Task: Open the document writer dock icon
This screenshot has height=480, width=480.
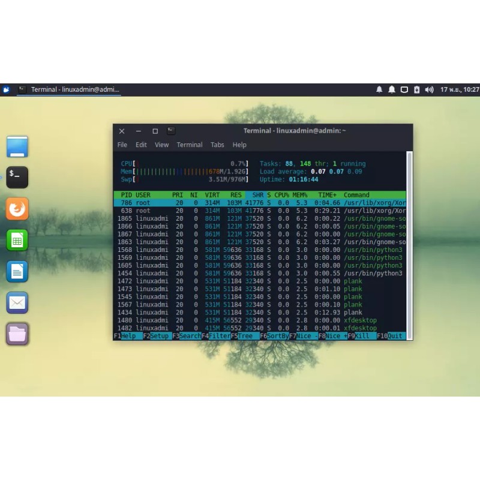Action: (17, 272)
